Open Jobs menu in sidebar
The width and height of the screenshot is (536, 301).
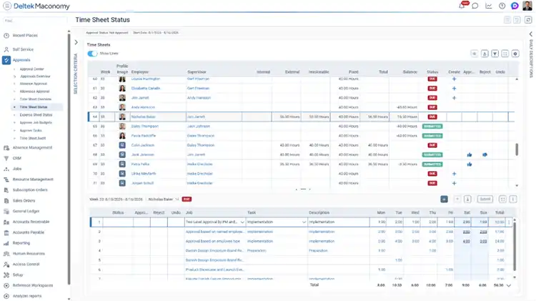17,169
